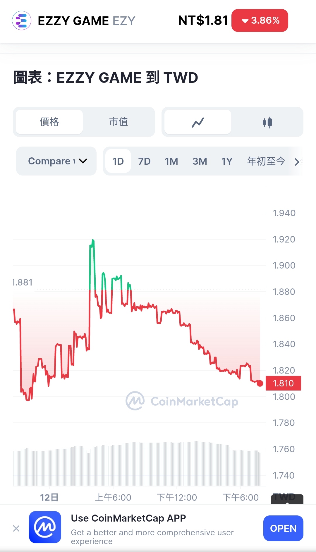Switch to line chart view
The height and width of the screenshot is (552, 316).
point(198,122)
